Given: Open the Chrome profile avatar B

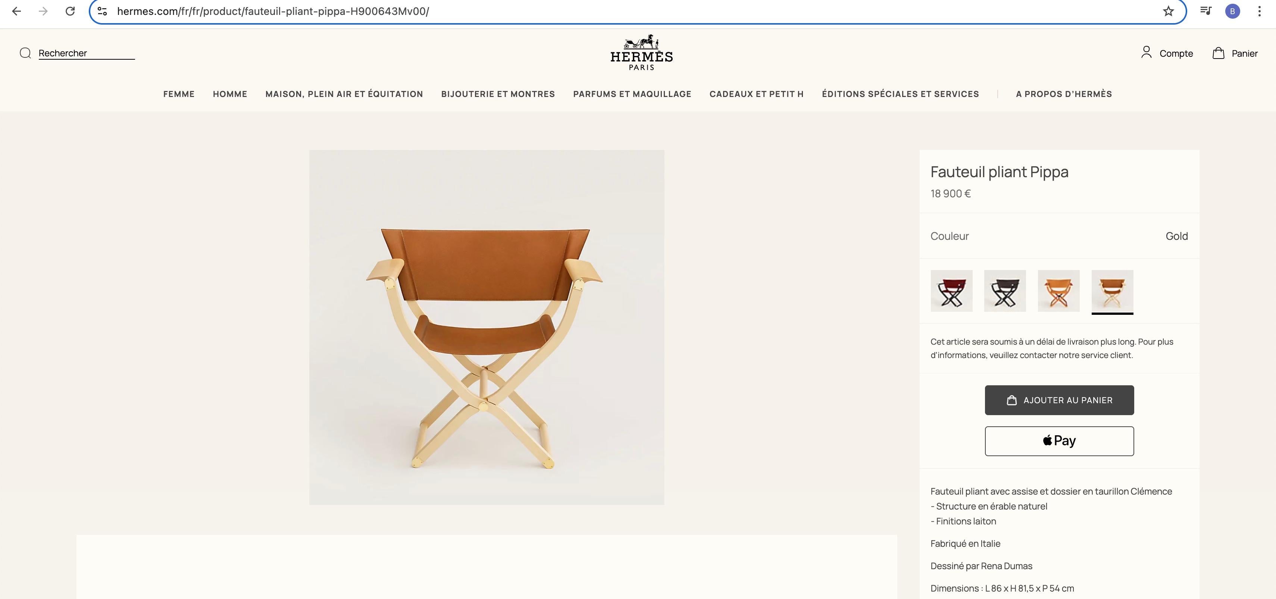Looking at the screenshot, I should point(1232,11).
